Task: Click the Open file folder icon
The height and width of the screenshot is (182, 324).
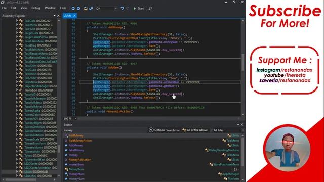Action: tap(86, 9)
